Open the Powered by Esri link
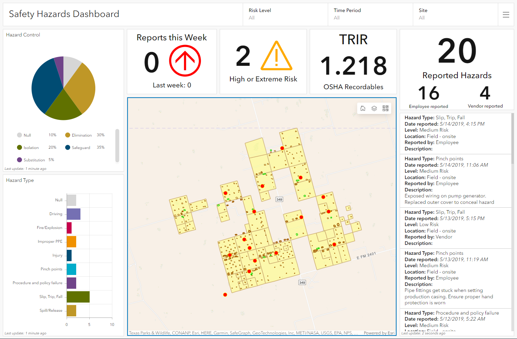 coord(379,333)
